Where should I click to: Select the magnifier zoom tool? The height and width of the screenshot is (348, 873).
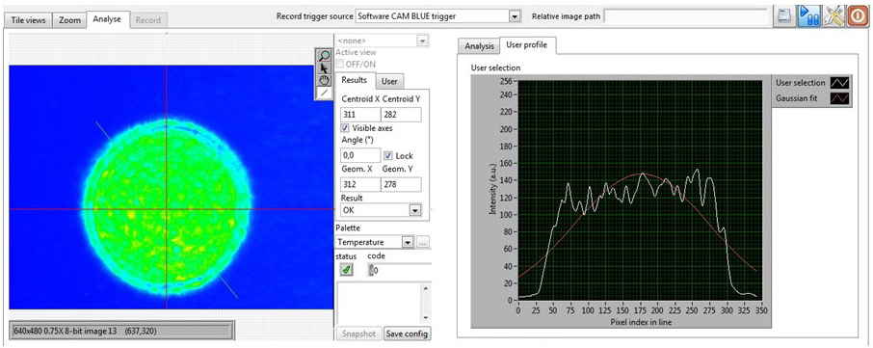point(325,56)
